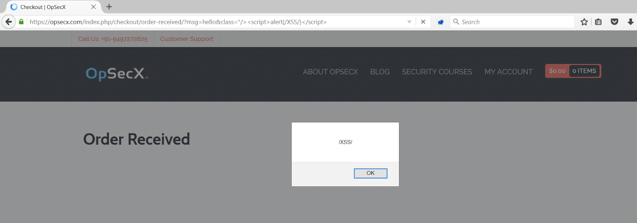Open a new tab with plus button

click(x=109, y=6)
